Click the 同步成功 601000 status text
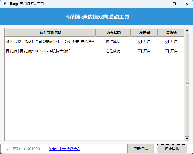193x154 pixels. coord(23,149)
